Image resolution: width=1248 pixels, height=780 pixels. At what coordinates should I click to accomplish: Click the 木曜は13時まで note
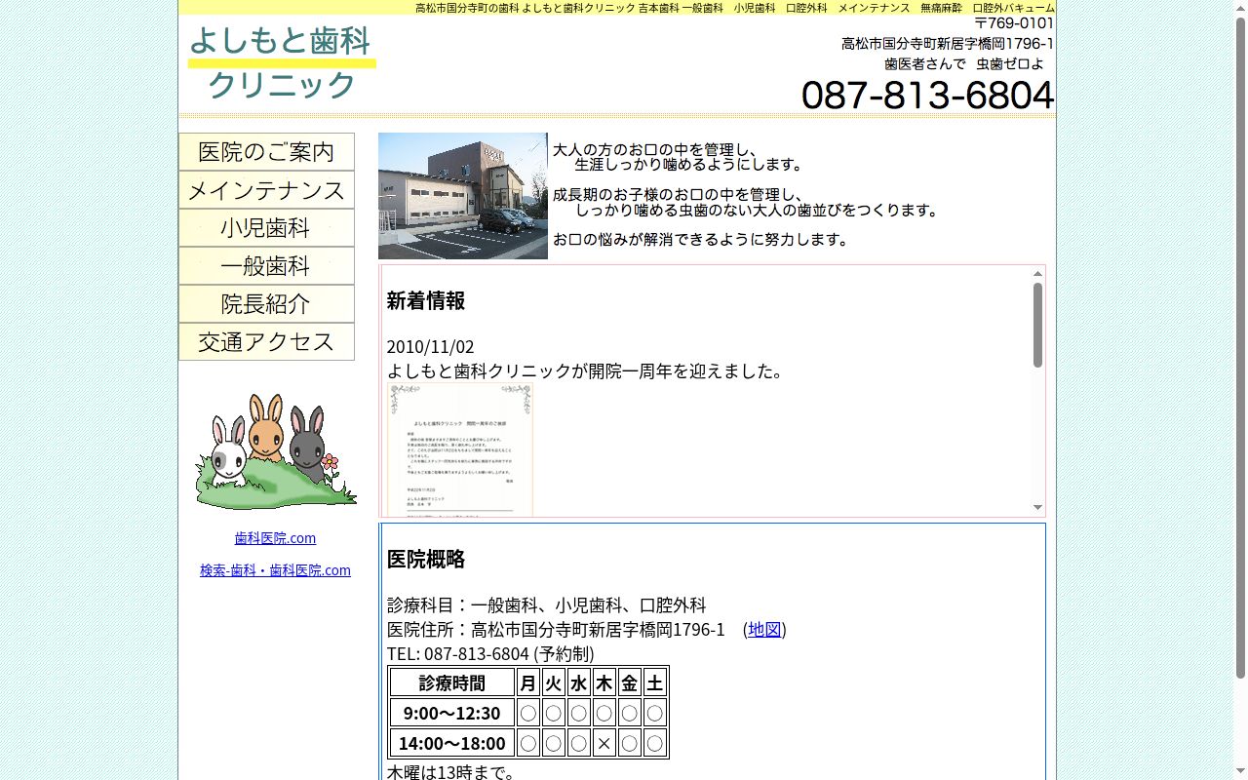coord(450,772)
